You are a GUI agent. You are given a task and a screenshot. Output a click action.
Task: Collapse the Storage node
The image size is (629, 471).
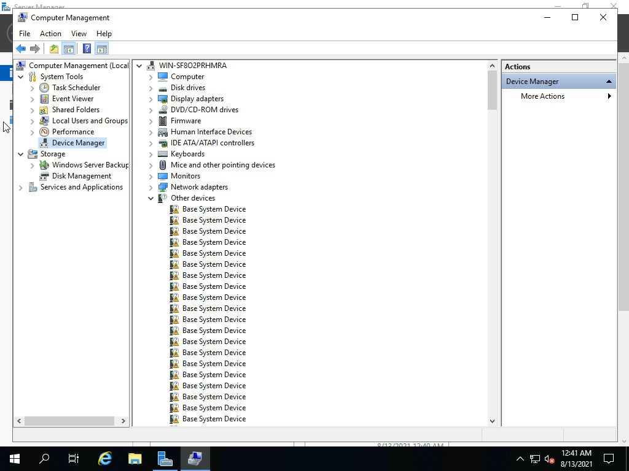point(20,154)
